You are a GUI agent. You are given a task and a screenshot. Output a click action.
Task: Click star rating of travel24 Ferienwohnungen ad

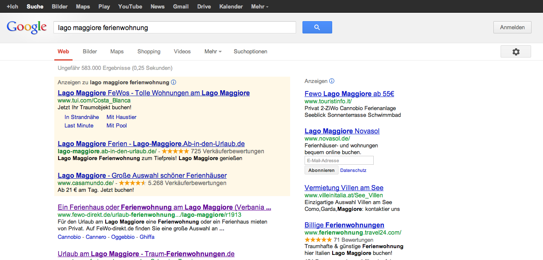(x=319, y=241)
